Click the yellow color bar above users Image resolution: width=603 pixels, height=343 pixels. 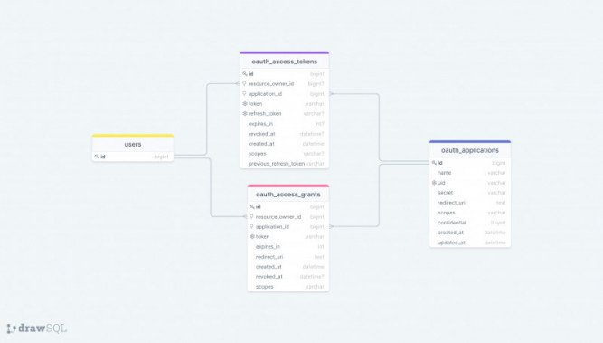(133, 136)
